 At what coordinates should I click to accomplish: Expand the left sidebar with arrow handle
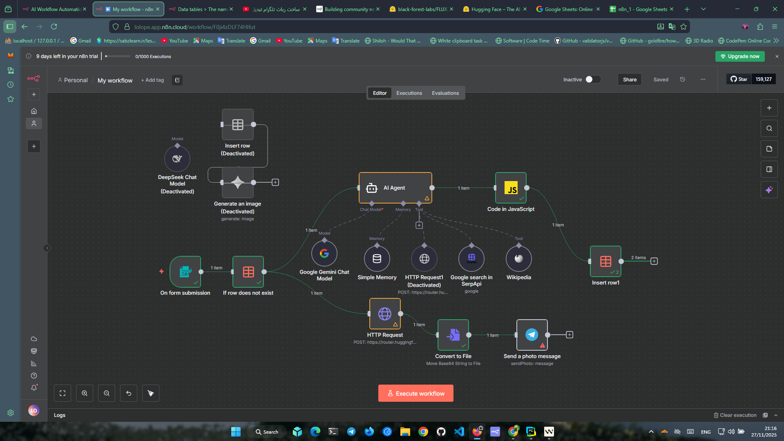(47, 248)
